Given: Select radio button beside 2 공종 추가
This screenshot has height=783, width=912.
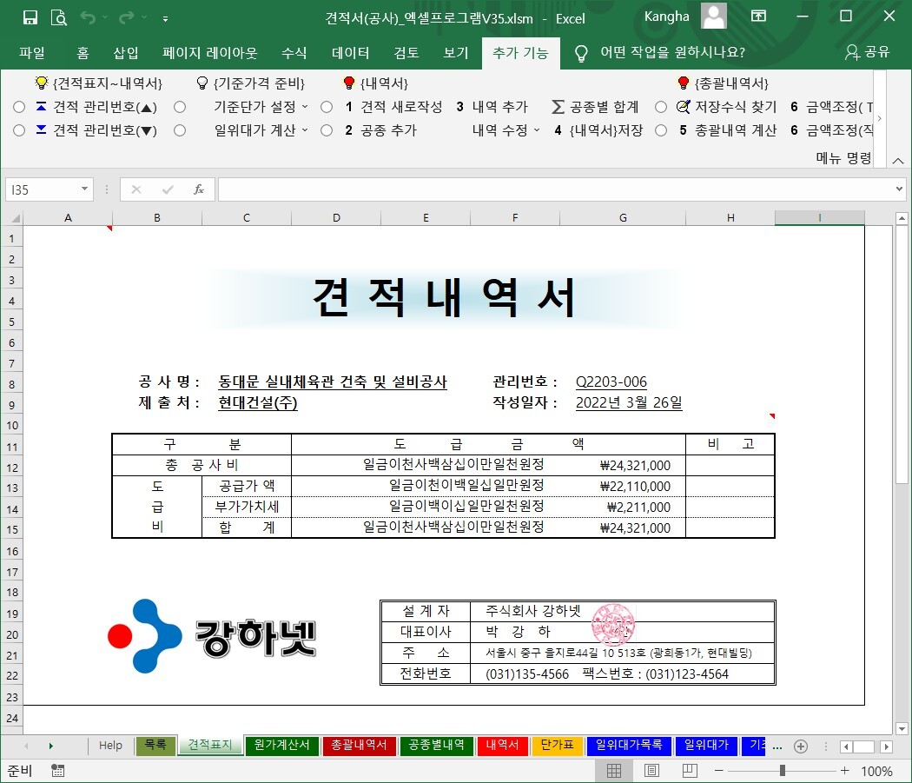Looking at the screenshot, I should [327, 130].
